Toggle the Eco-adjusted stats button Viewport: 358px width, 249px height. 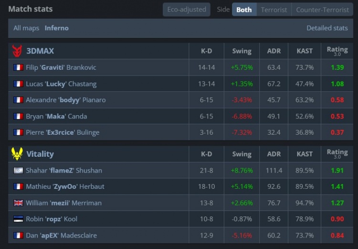click(186, 10)
